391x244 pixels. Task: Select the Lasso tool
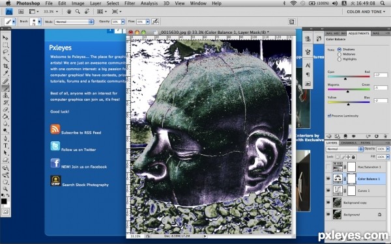click(x=5, y=52)
